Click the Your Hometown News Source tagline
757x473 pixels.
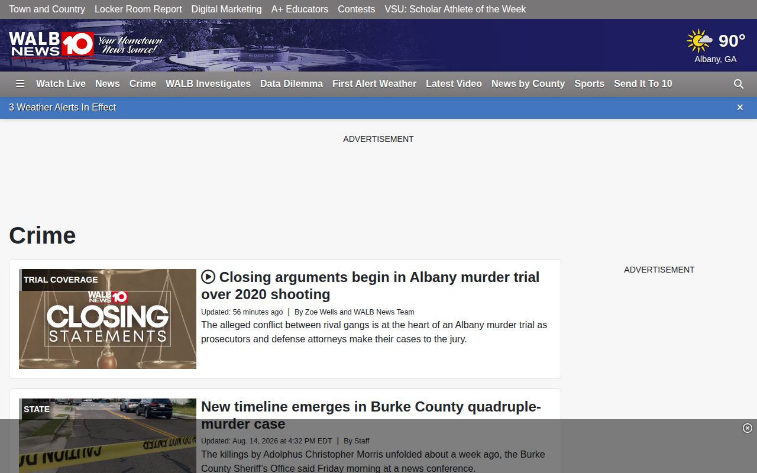(130, 45)
